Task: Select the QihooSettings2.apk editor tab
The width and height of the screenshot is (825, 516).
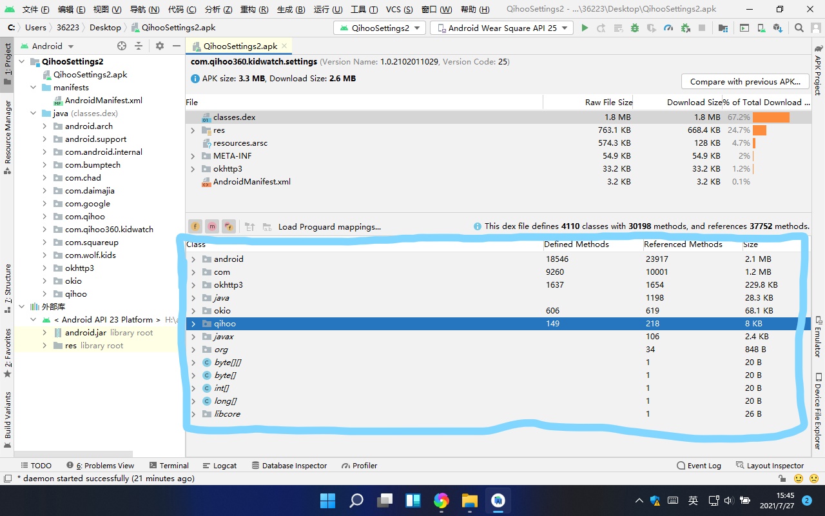Action: pos(240,46)
